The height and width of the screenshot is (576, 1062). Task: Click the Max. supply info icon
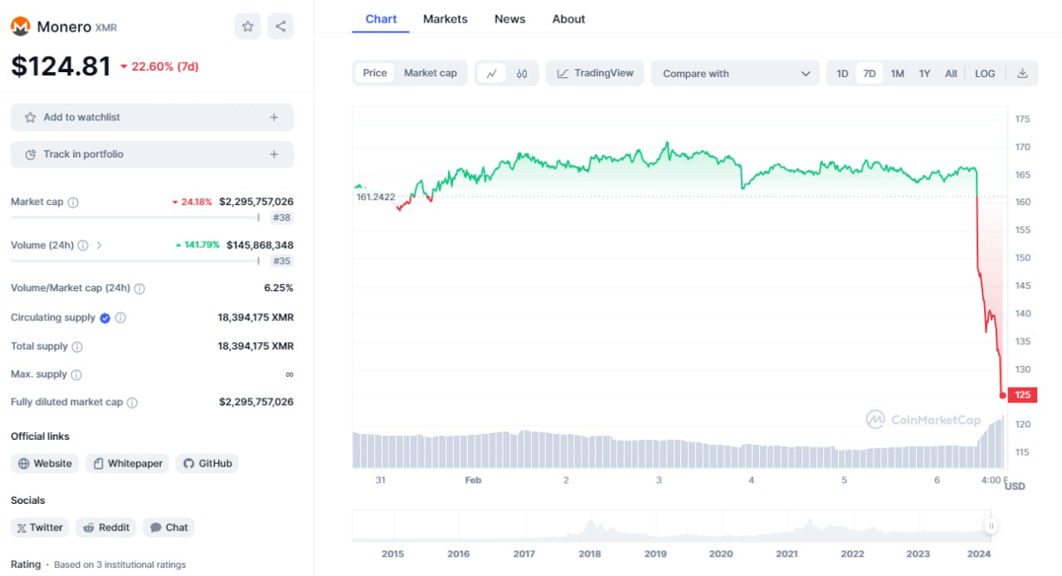pyautogui.click(x=76, y=375)
